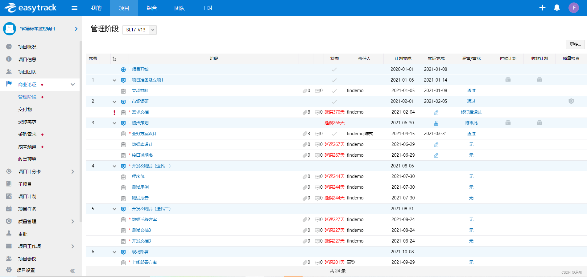This screenshot has width=587, height=277.
Task: Click the attachment icon in 业务方案设计 row
Action: pos(305,134)
